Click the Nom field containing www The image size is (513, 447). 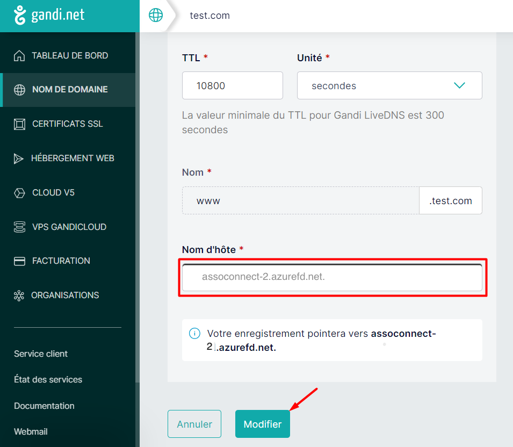click(301, 200)
